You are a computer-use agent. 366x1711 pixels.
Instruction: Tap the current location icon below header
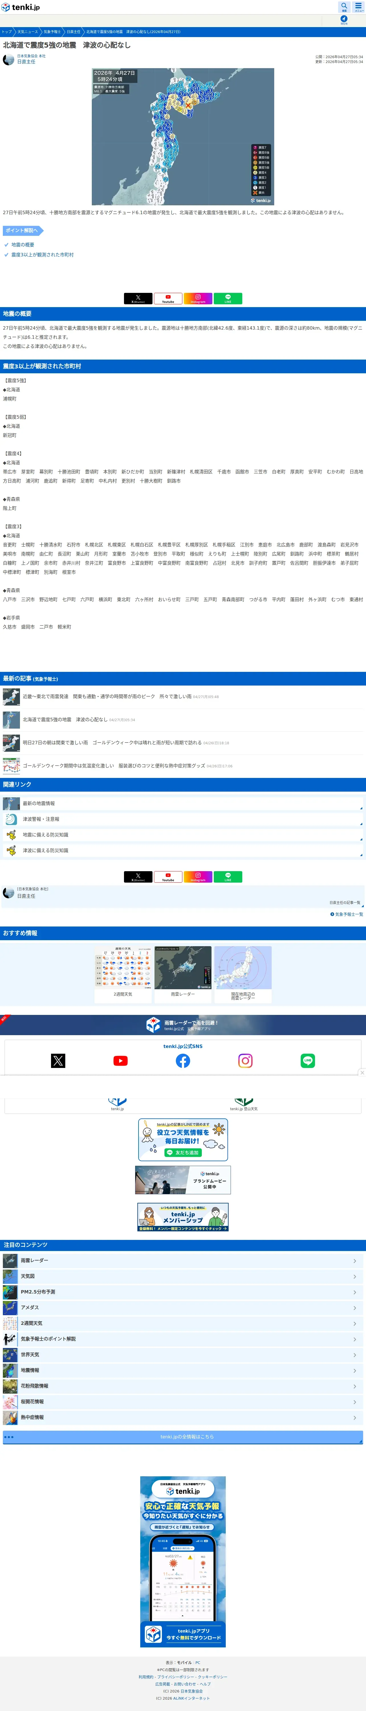click(x=344, y=20)
